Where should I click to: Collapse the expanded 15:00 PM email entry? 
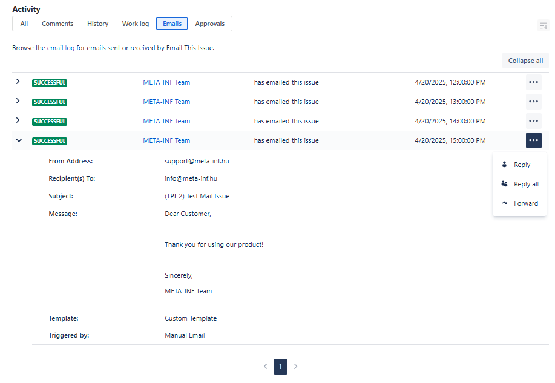coord(18,140)
